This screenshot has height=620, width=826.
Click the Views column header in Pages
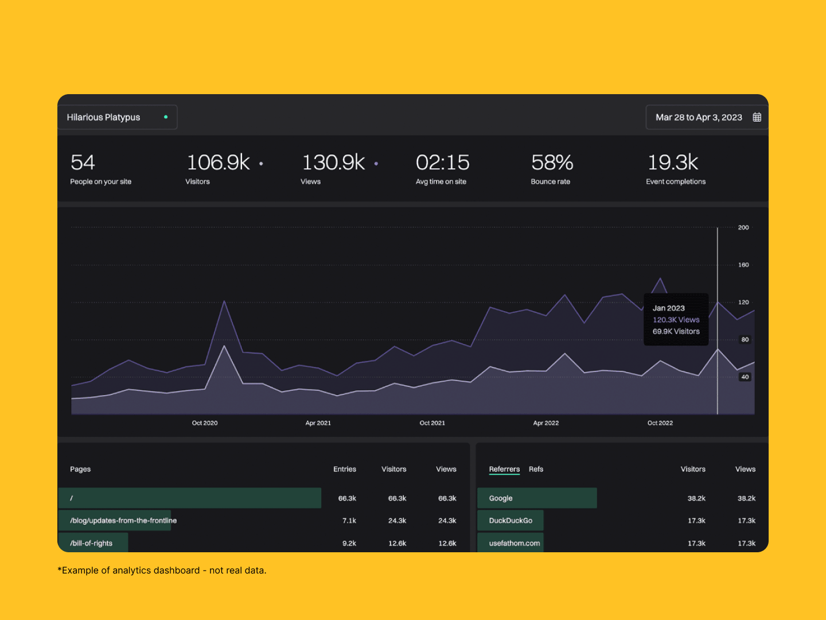[446, 469]
